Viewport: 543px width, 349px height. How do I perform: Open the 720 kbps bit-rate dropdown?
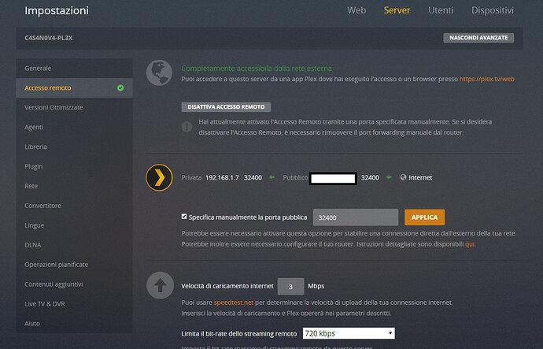click(x=349, y=333)
